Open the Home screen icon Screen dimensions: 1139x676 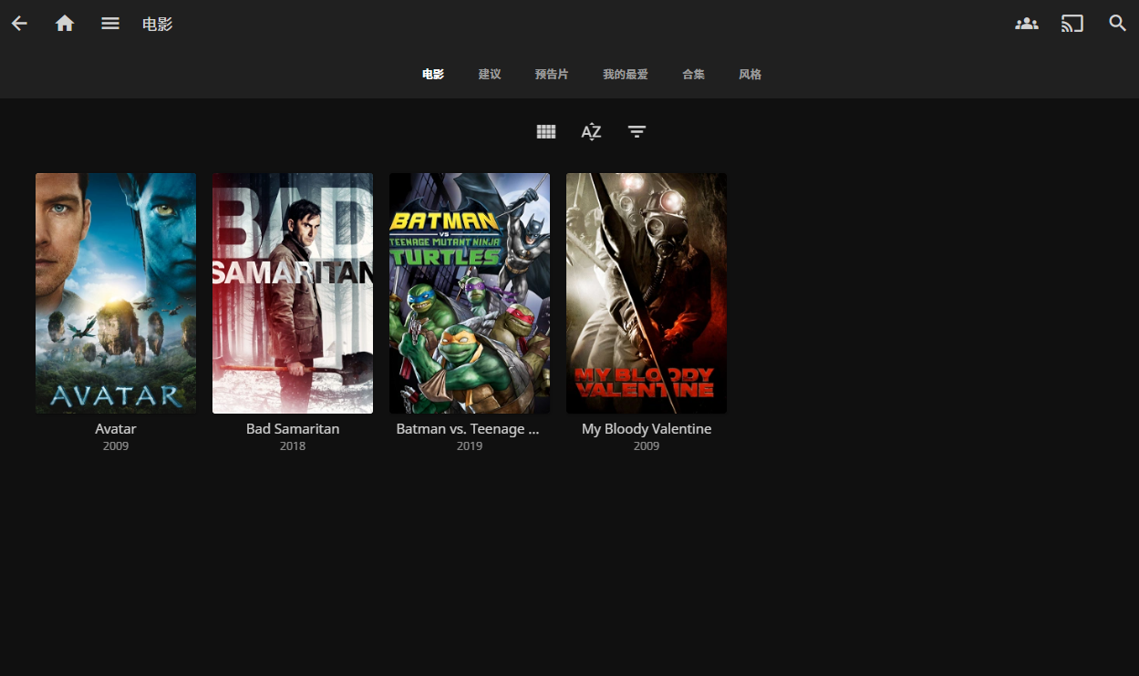click(65, 24)
